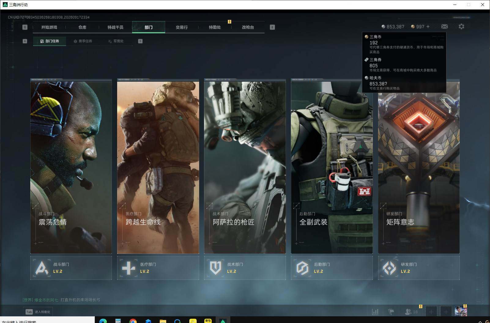Click the world chat message line
Image resolution: width=490 pixels, height=323 pixels.
[x=61, y=300]
